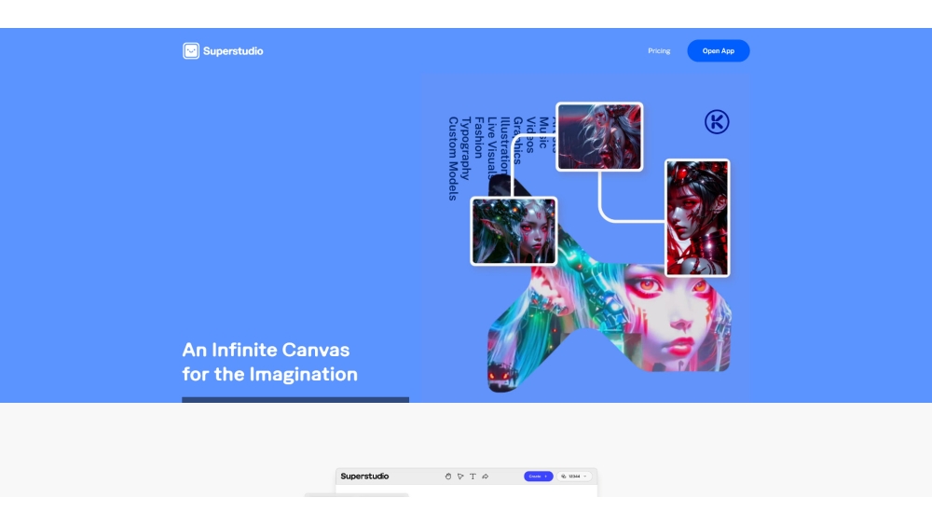Click the Superstudio title in the app preview
932x525 pixels.
(364, 477)
